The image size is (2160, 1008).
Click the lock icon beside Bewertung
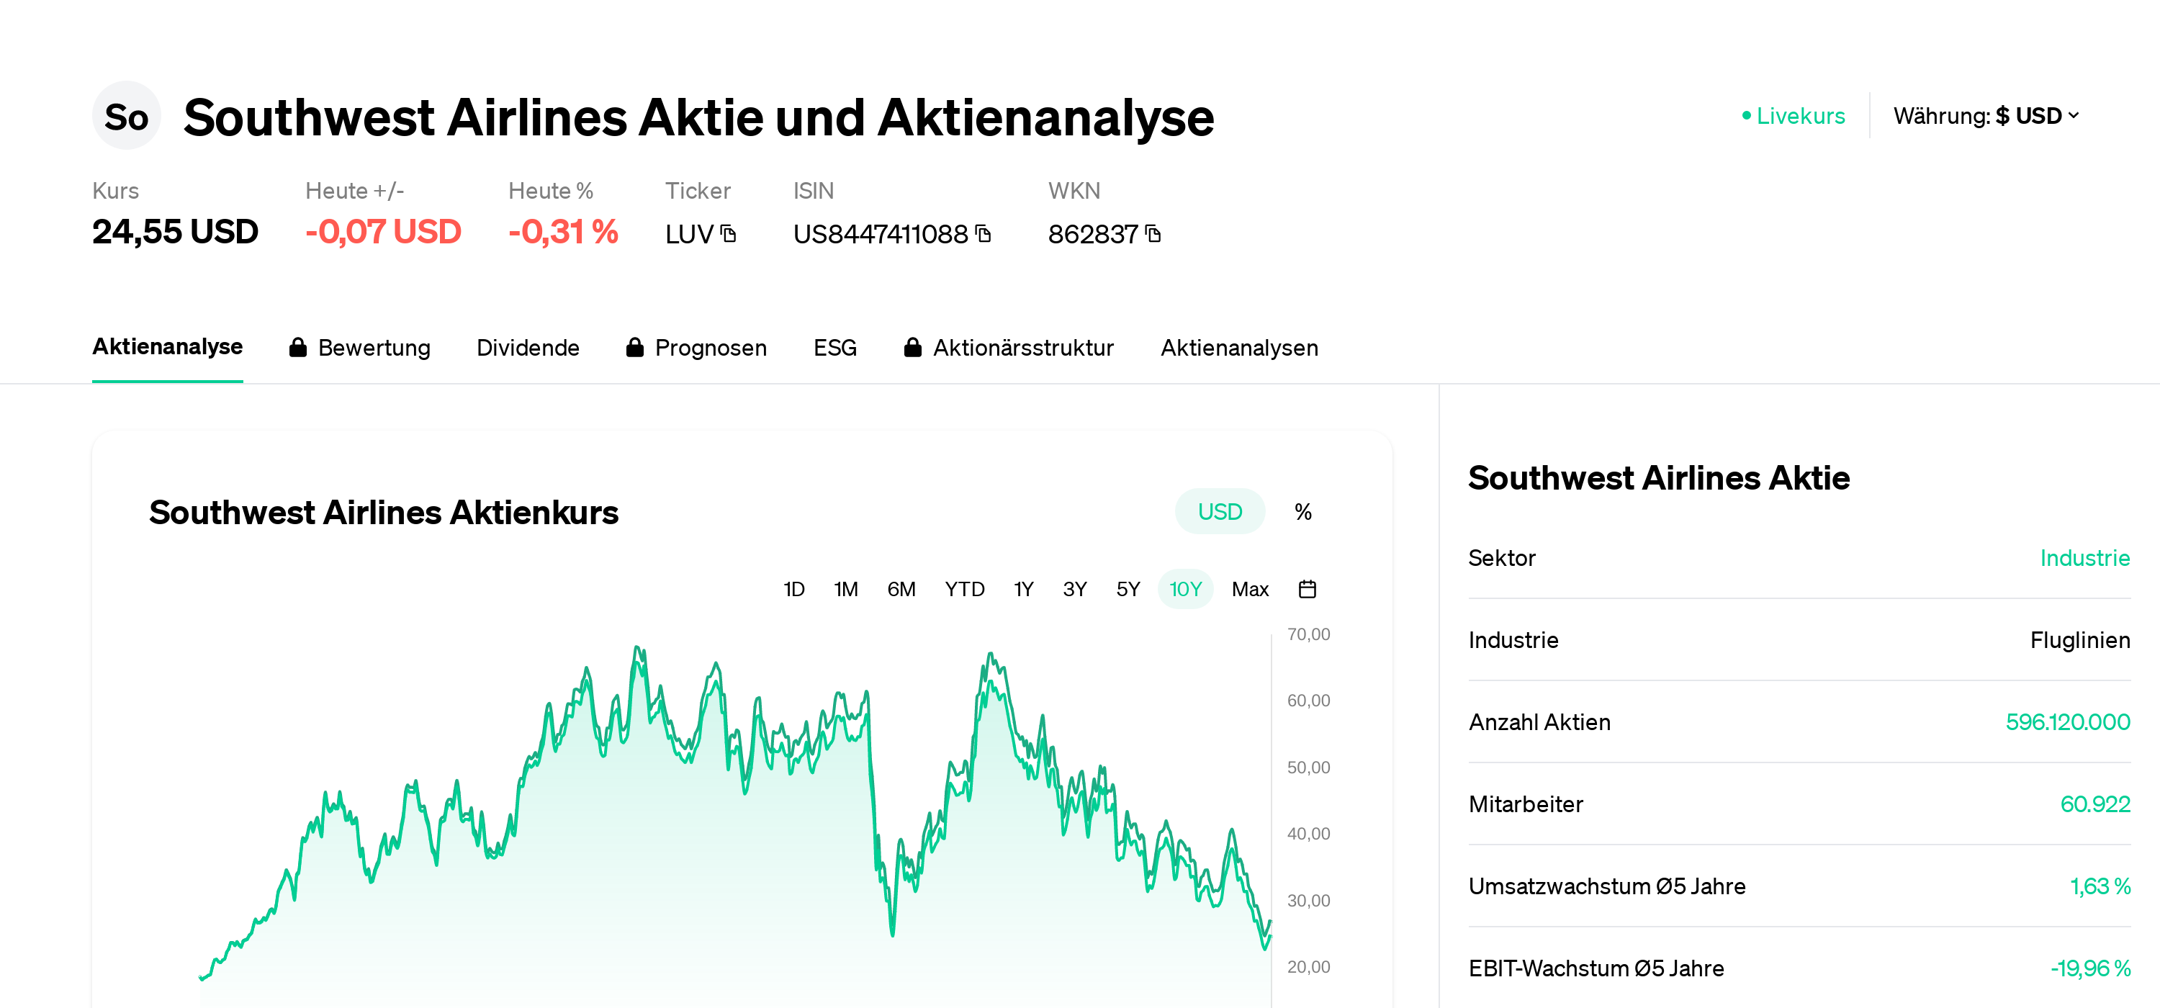point(297,347)
